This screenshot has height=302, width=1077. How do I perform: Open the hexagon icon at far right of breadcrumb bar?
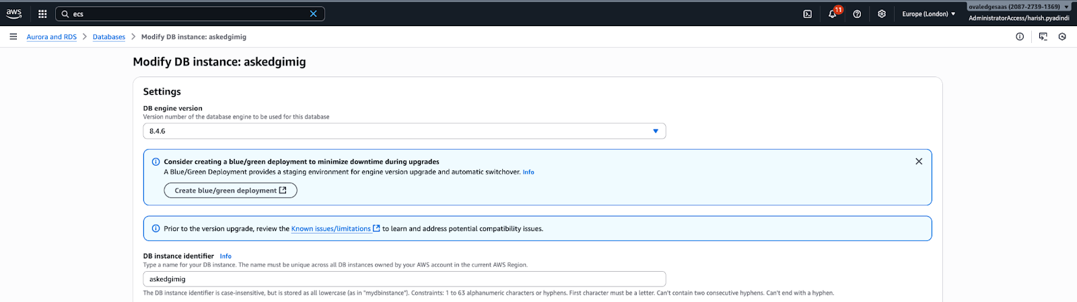[x=1062, y=37]
